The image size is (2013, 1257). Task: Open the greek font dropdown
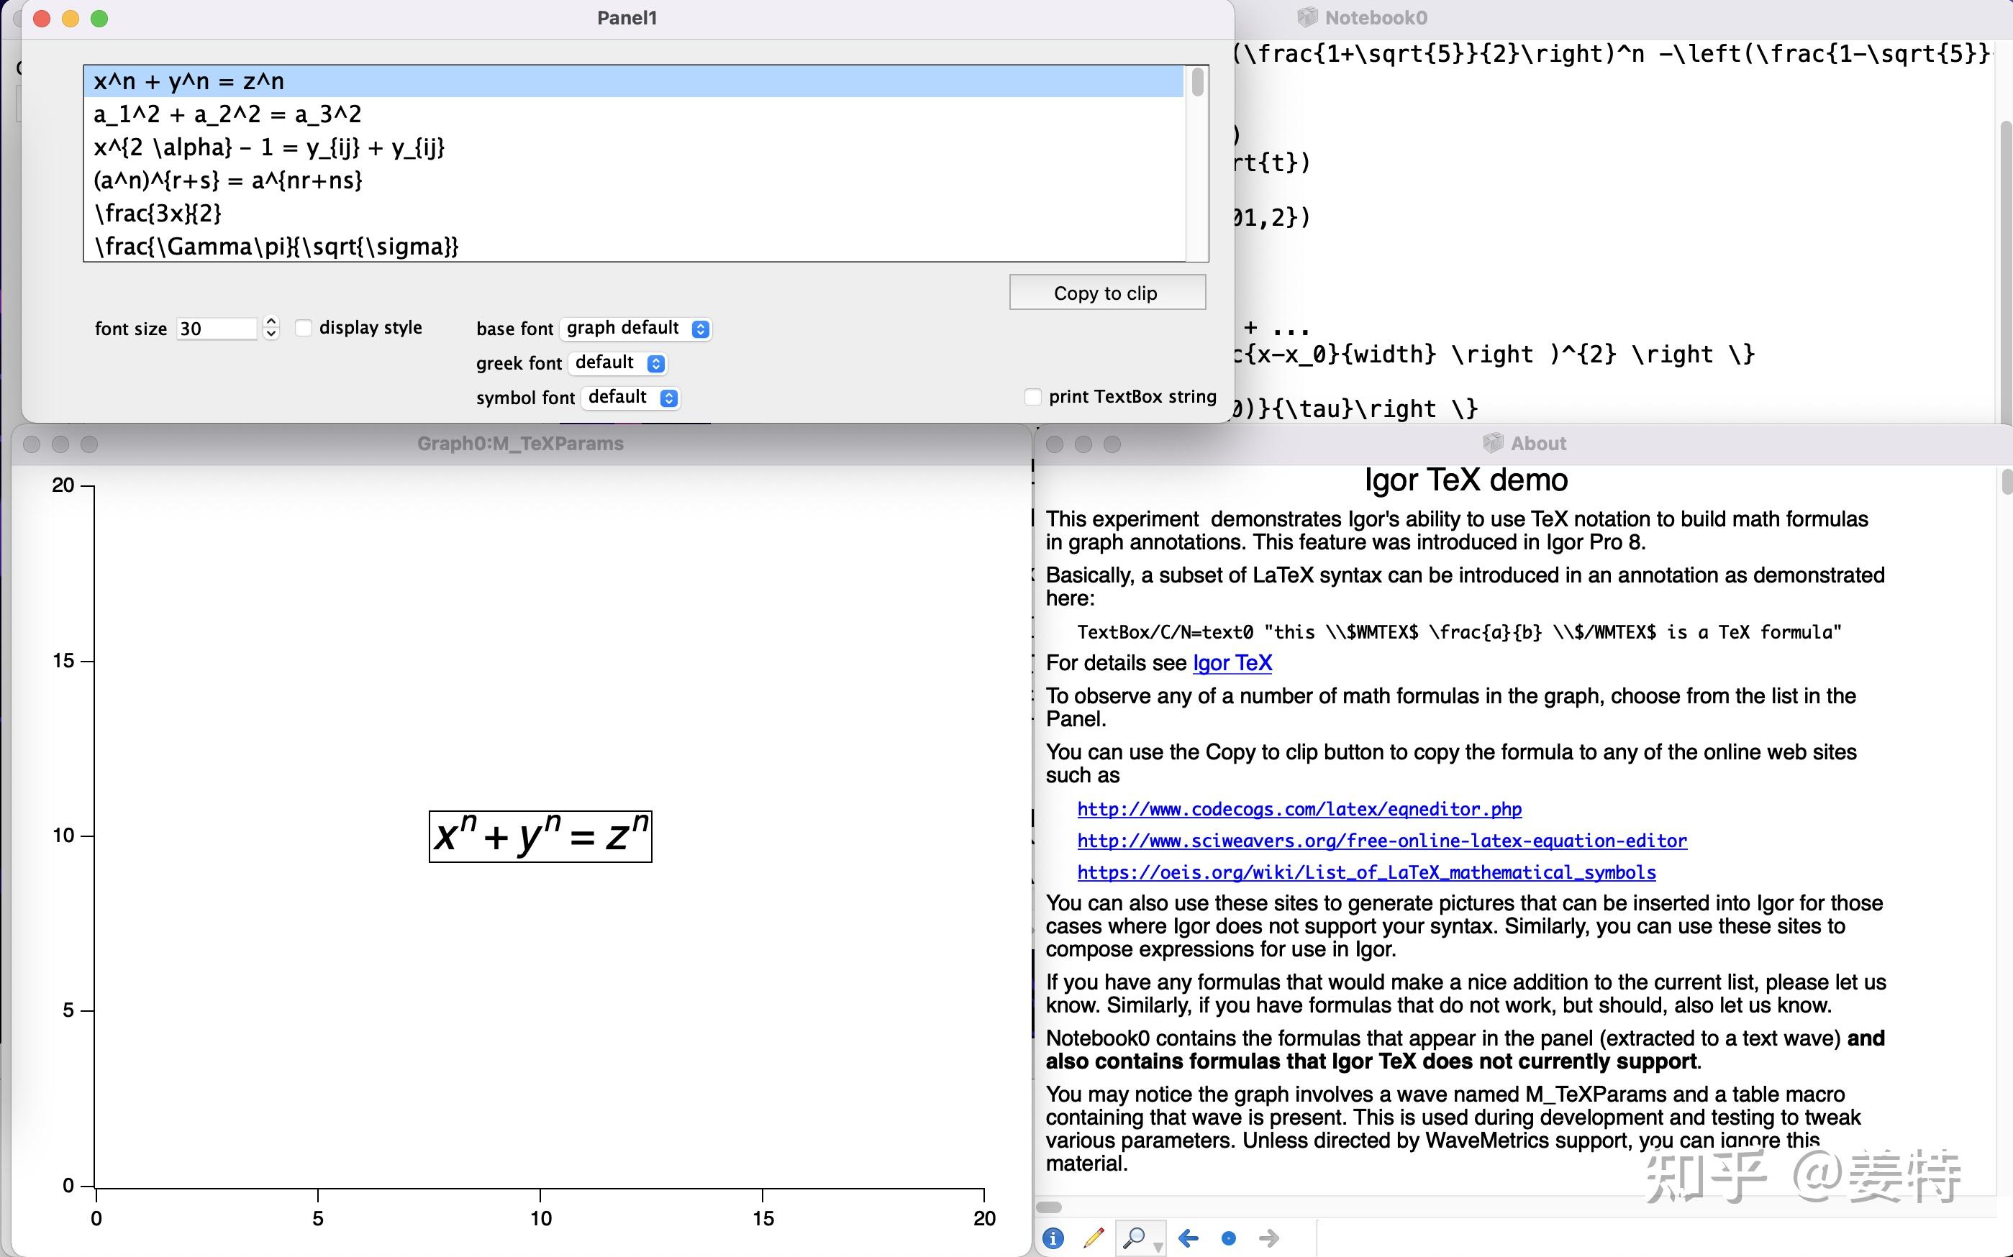click(x=618, y=363)
